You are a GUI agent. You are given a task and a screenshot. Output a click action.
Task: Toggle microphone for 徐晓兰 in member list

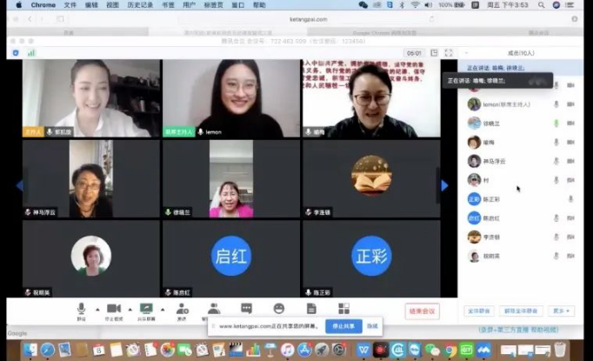click(x=556, y=124)
